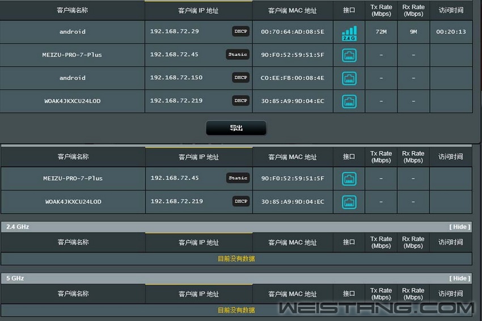The width and height of the screenshot is (482, 321).
Task: Click wired icon for MEIZU-PRO-7-Plus in lower table
Action: [x=349, y=179]
